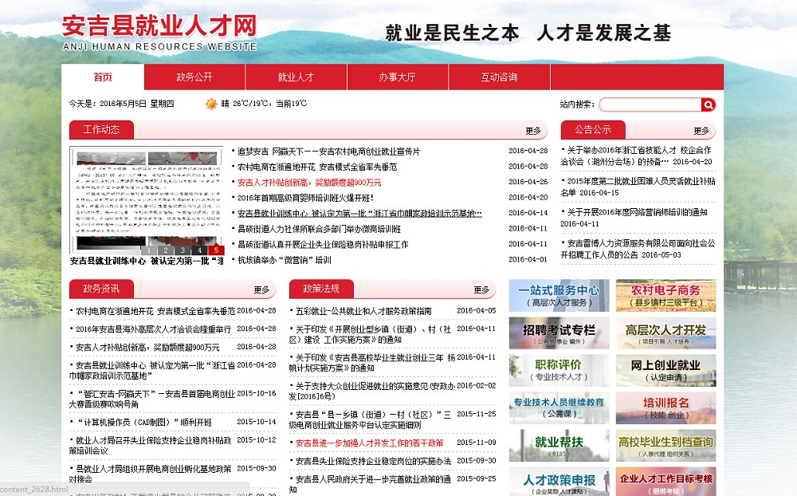Select slideshow page 5 indicator
Viewport: 797px width, 496px height.
click(216, 250)
